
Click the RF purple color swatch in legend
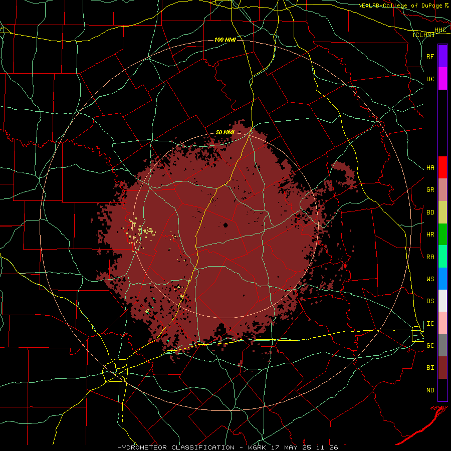pos(442,56)
